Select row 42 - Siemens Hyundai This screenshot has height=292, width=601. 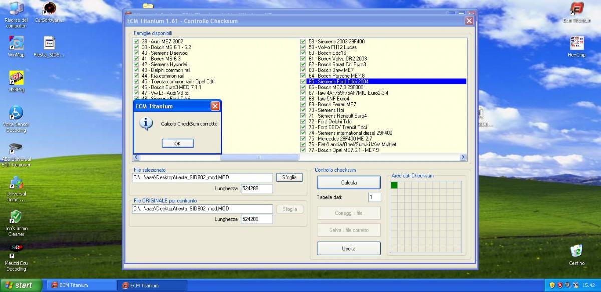(x=164, y=64)
